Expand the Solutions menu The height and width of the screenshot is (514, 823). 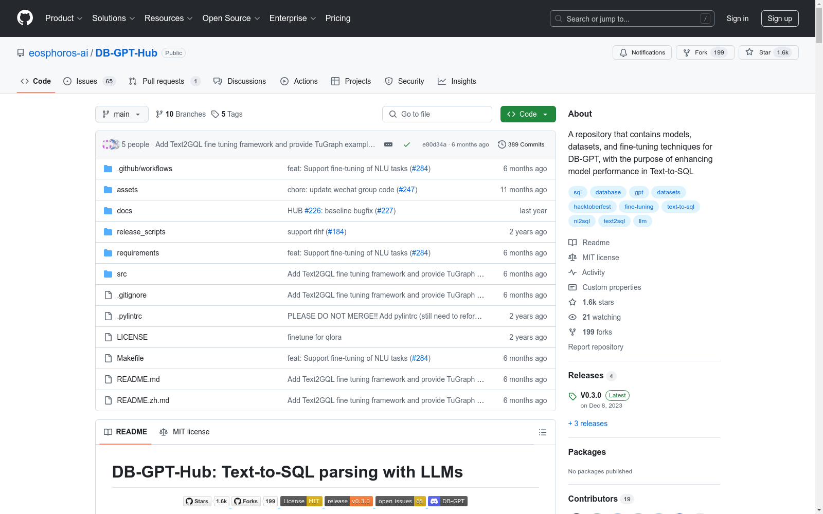113,19
